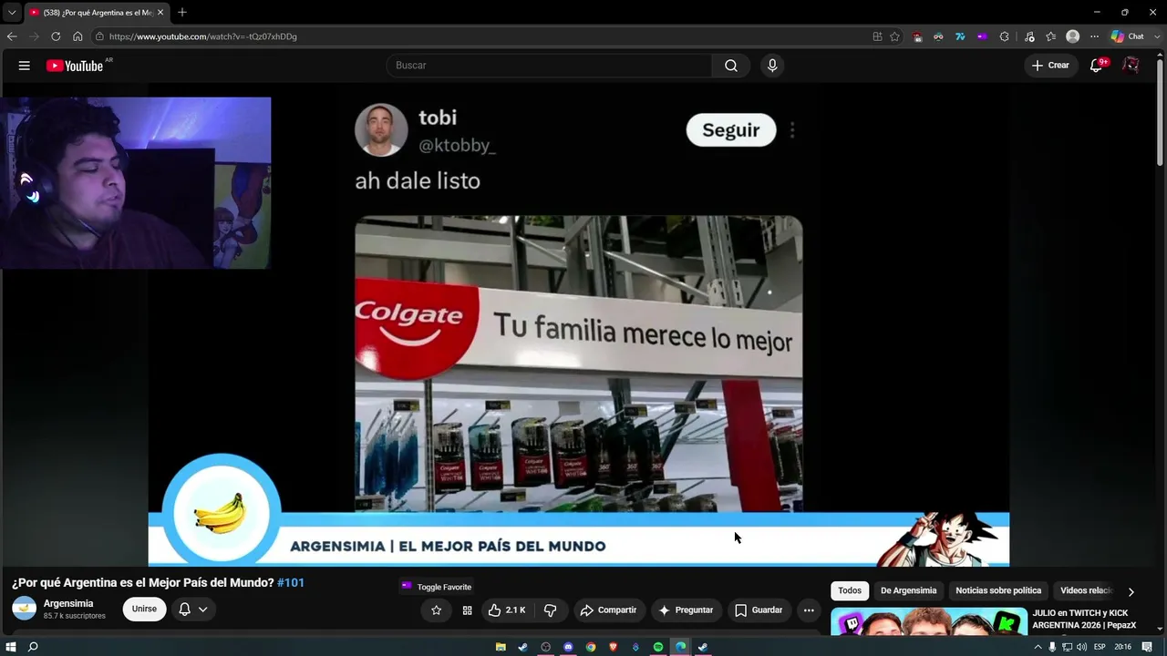Image resolution: width=1167 pixels, height=656 pixels.
Task: Go back with the browser back arrow
Action: pyautogui.click(x=12, y=36)
